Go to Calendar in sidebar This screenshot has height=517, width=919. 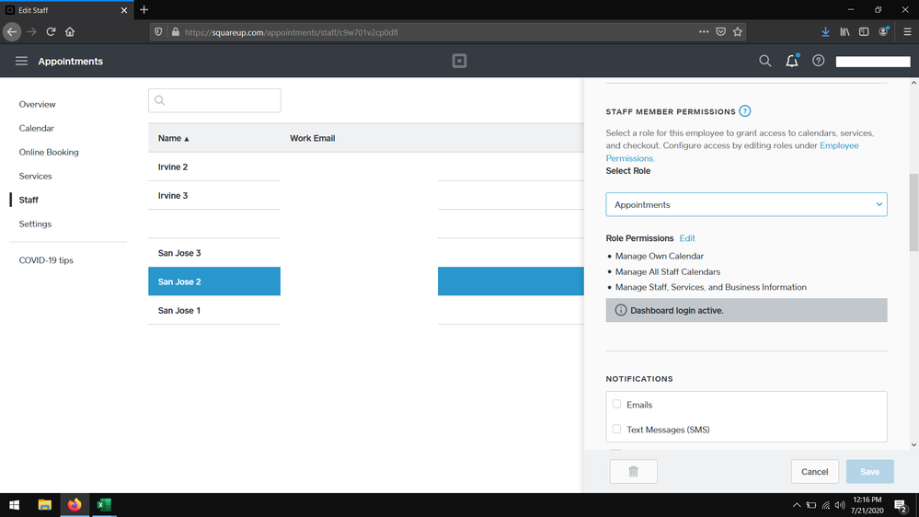click(37, 128)
